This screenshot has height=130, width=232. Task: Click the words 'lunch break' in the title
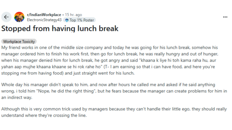[98, 29]
